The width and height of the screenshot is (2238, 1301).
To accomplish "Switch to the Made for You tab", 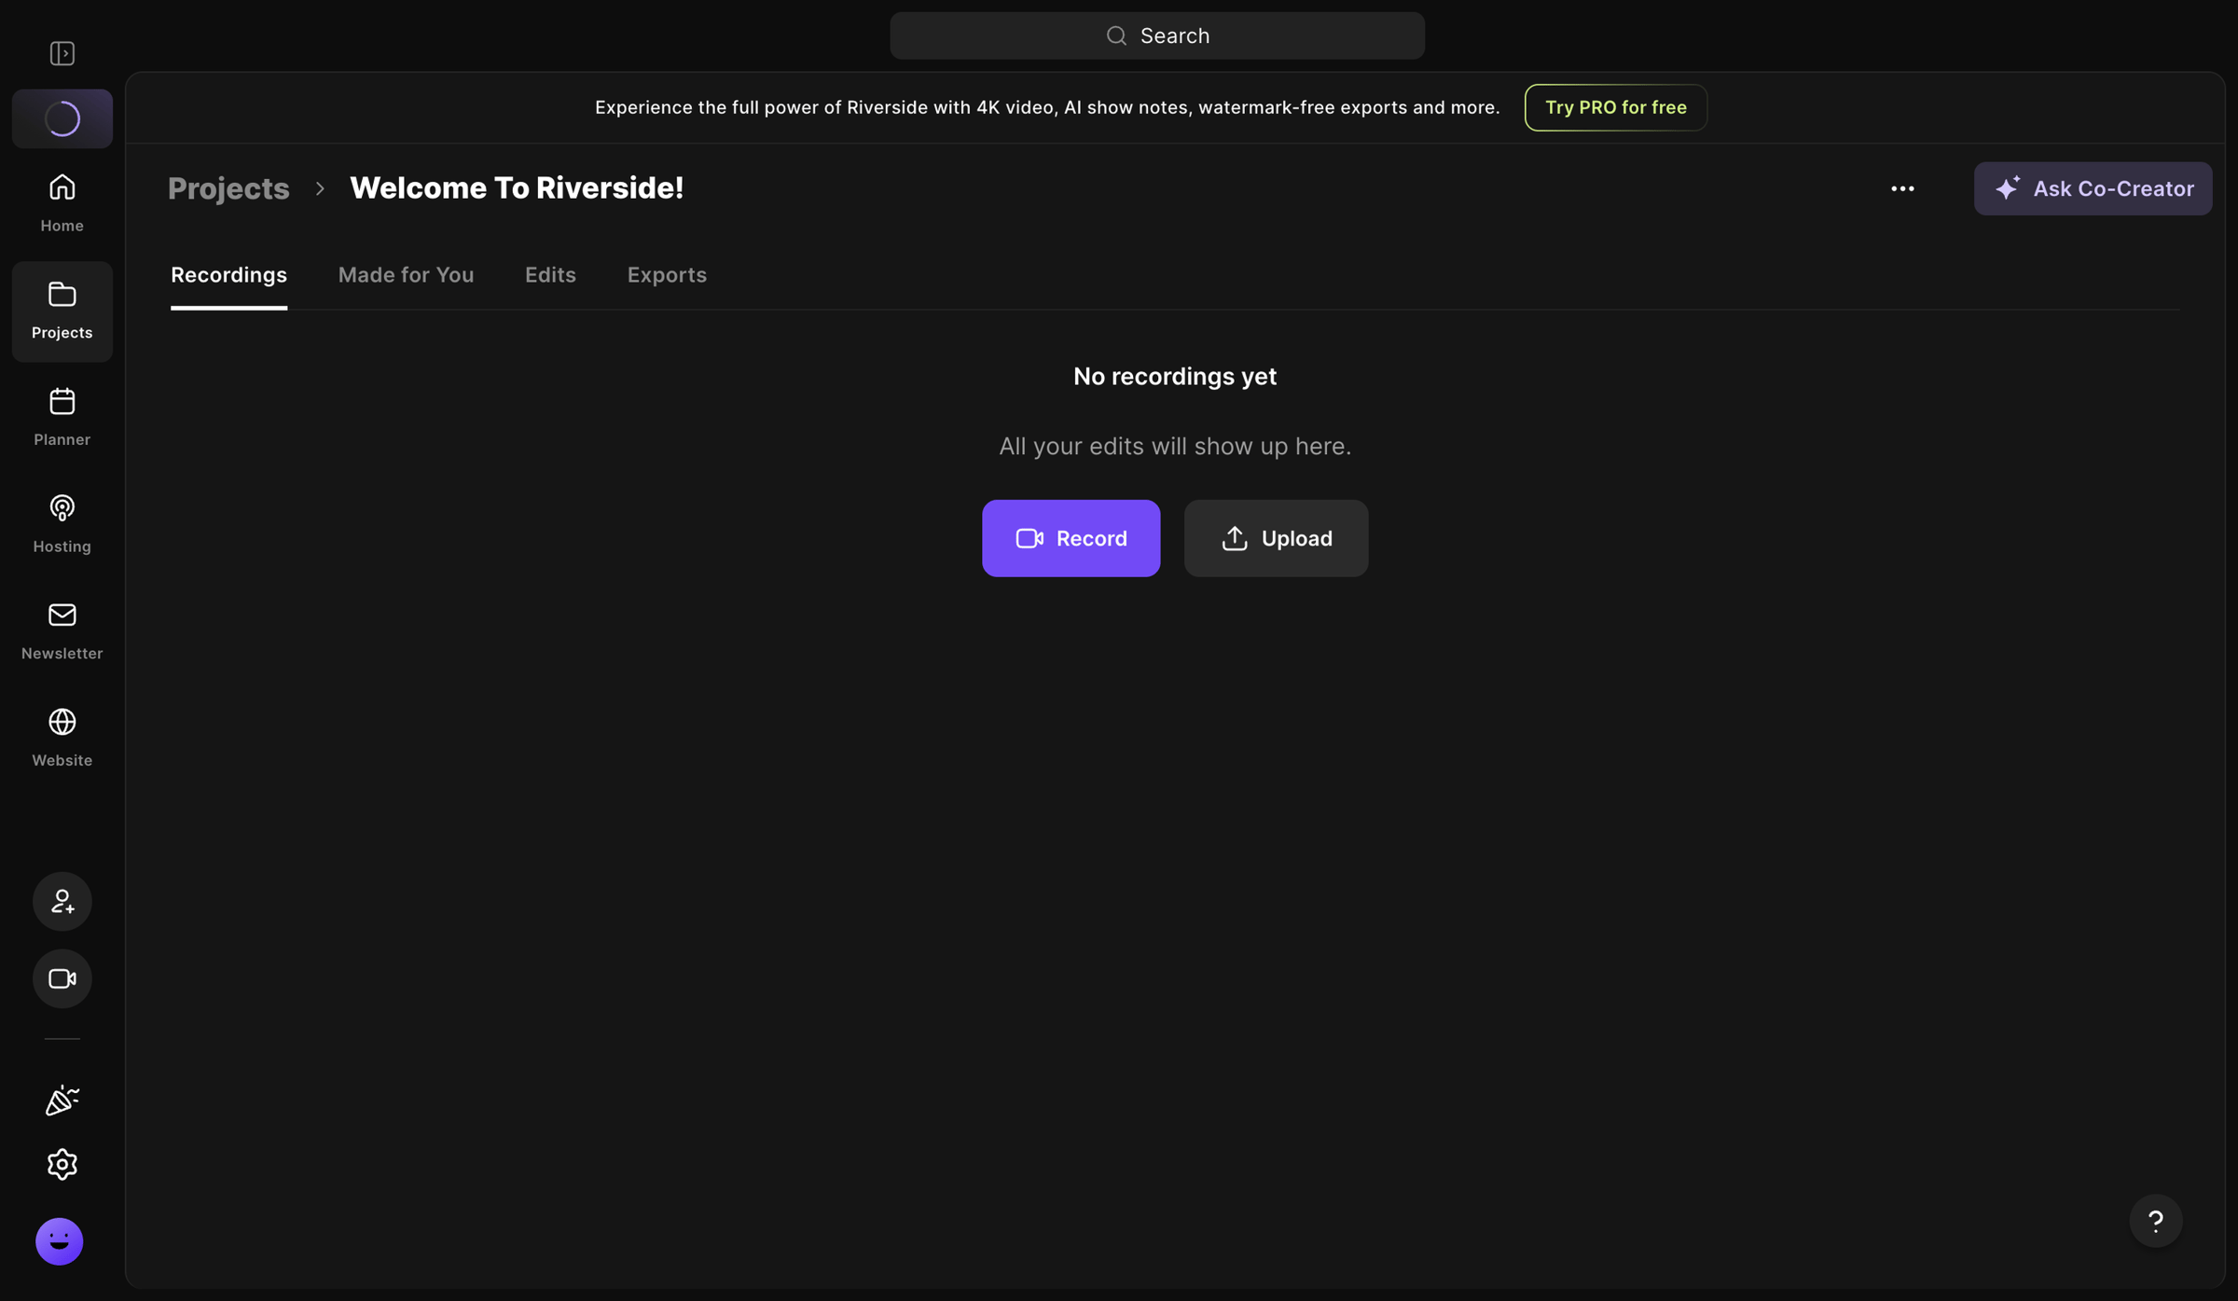I will coord(406,275).
